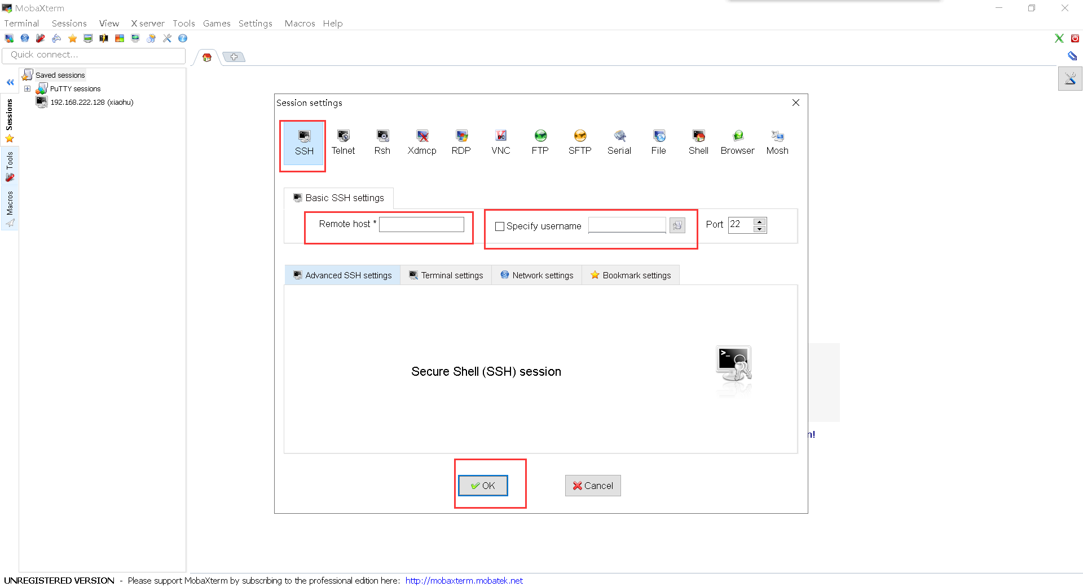Screen dimensions: 1083x587
Task: Select VNC session type
Action: (501, 143)
